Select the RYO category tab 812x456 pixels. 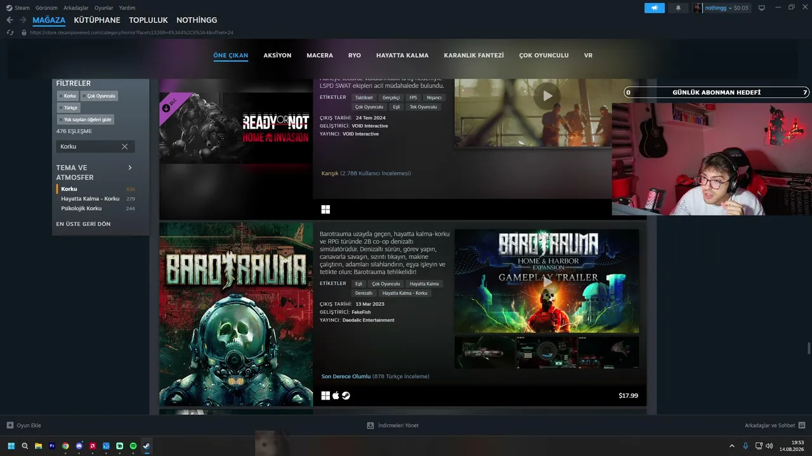355,55
